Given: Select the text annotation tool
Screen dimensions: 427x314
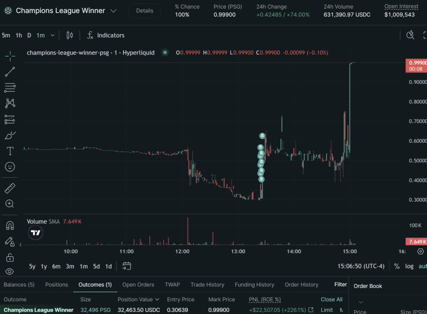Looking at the screenshot, I should [10, 151].
